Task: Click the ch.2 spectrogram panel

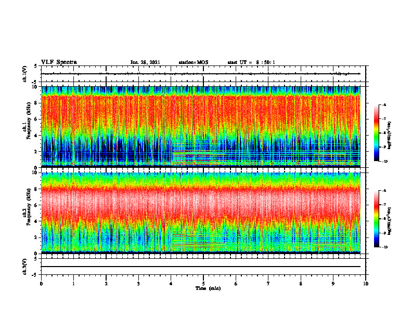Action: (x=201, y=213)
